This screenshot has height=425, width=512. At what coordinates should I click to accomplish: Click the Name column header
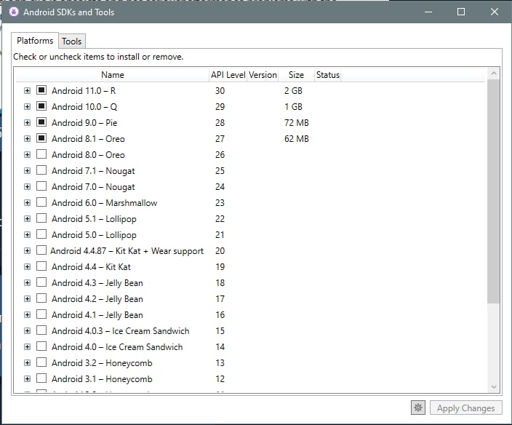click(112, 75)
